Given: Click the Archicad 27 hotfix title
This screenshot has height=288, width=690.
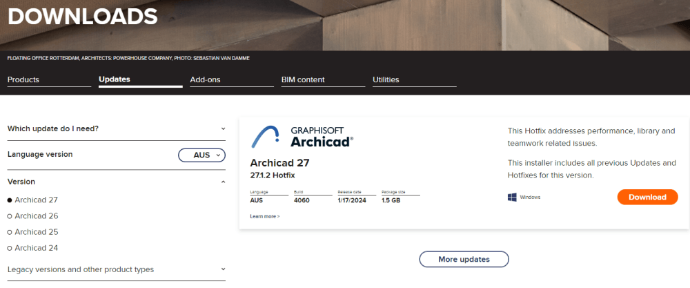Looking at the screenshot, I should click(x=279, y=163).
